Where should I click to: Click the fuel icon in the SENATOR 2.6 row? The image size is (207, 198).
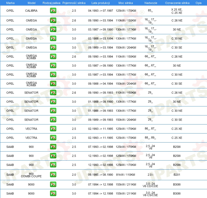[53, 93]
